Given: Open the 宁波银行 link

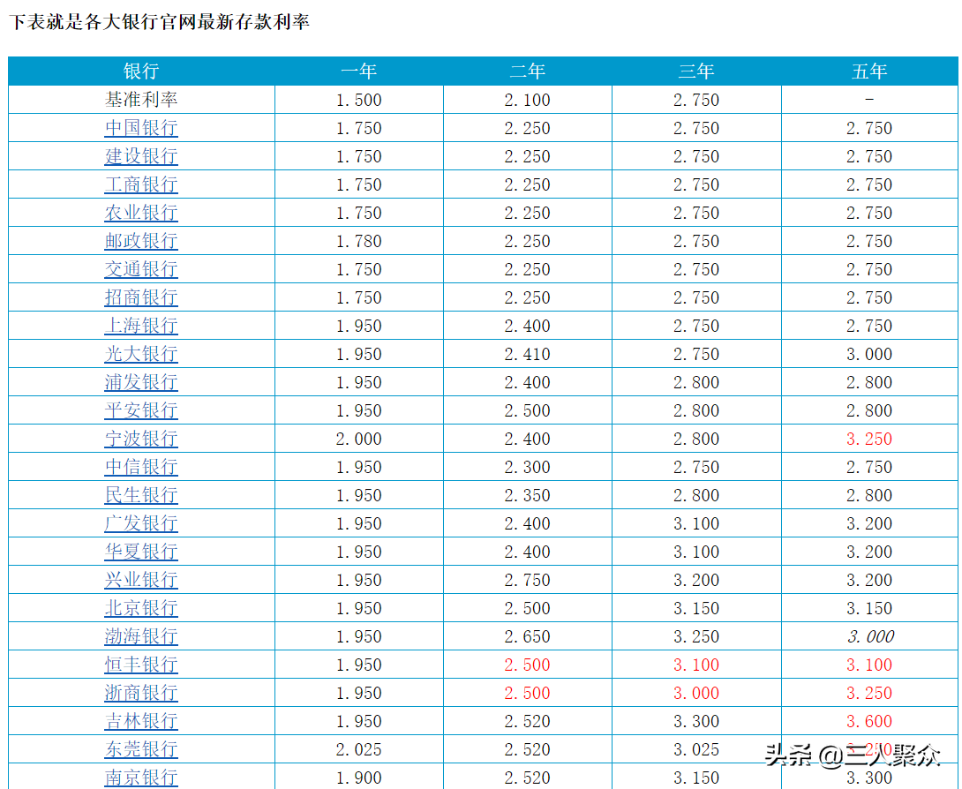Looking at the screenshot, I should click(x=141, y=438).
